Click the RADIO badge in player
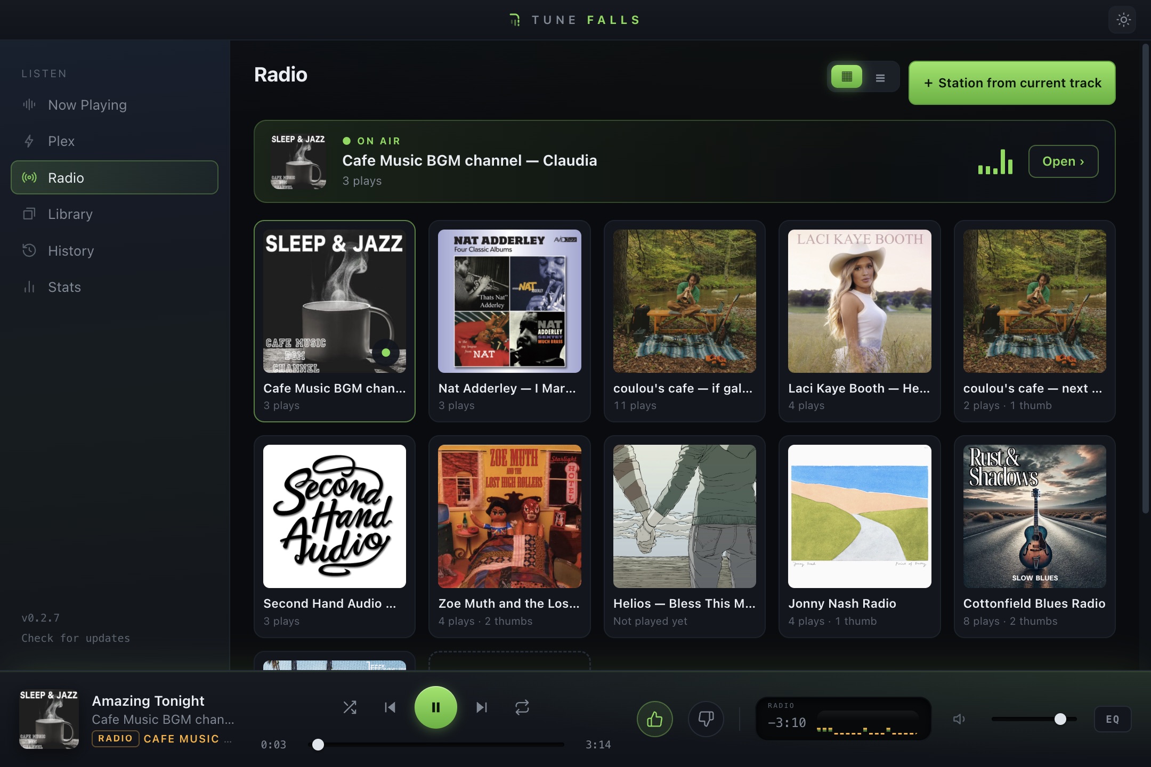1151x767 pixels. pos(115,738)
